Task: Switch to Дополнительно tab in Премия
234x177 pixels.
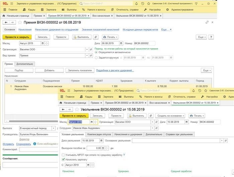Action: point(25,64)
